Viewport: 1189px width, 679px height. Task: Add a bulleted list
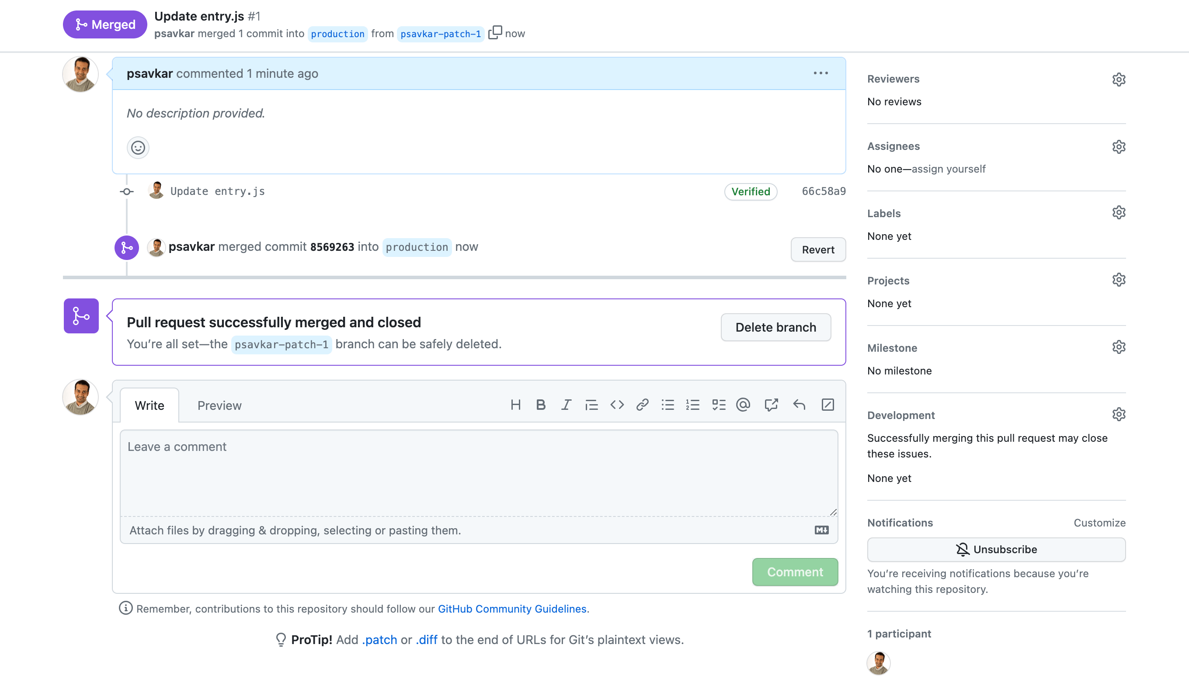[x=668, y=405]
